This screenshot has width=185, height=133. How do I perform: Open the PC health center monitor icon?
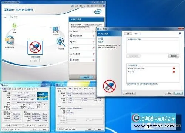(x=56, y=30)
